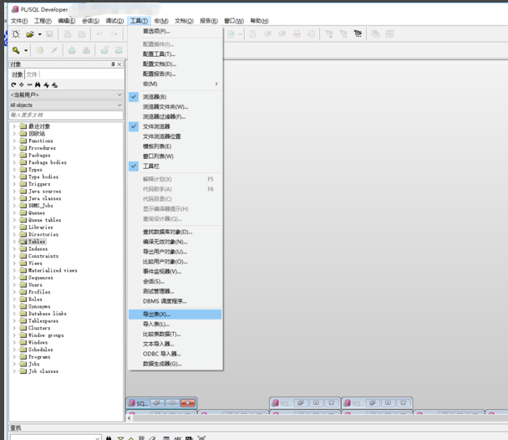Viewport: 508px width, 440px height.
Task: Select 导出表(X)... from the Tools menu
Action: (156, 315)
